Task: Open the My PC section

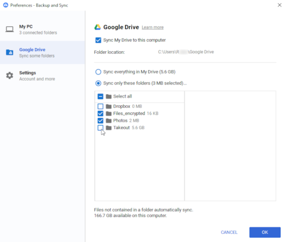Action: point(43,29)
